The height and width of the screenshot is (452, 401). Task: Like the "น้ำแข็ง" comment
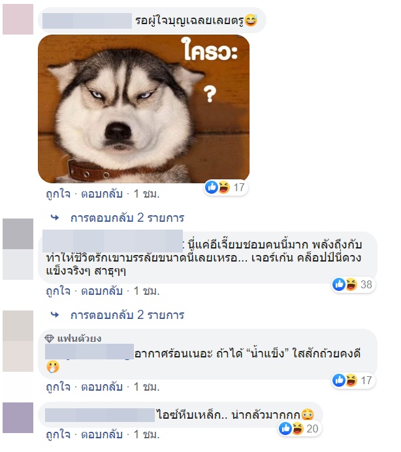[58, 387]
